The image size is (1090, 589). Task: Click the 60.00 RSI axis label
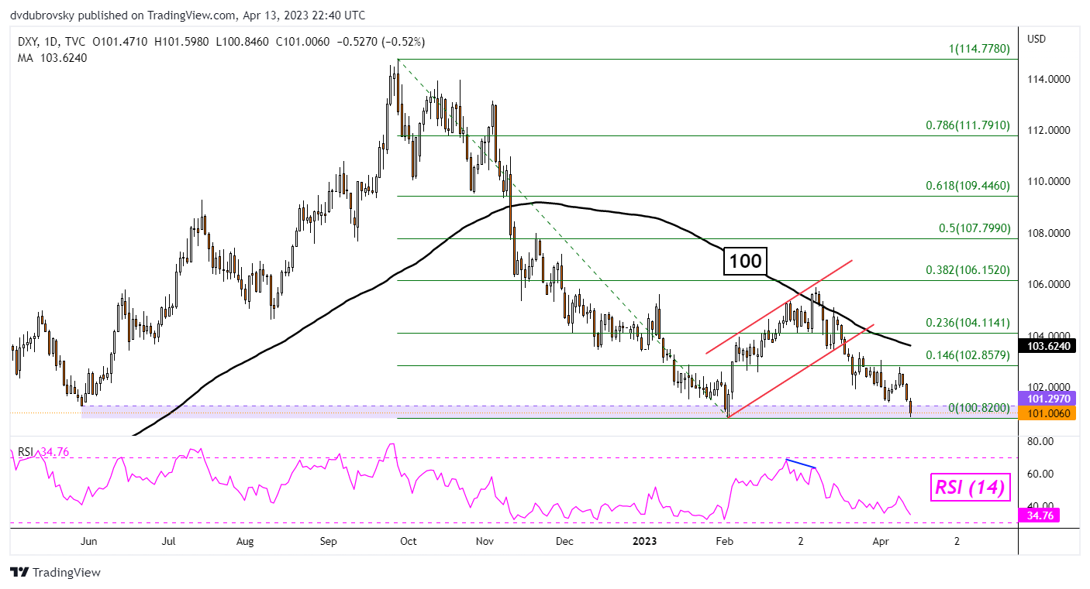coord(1040,474)
